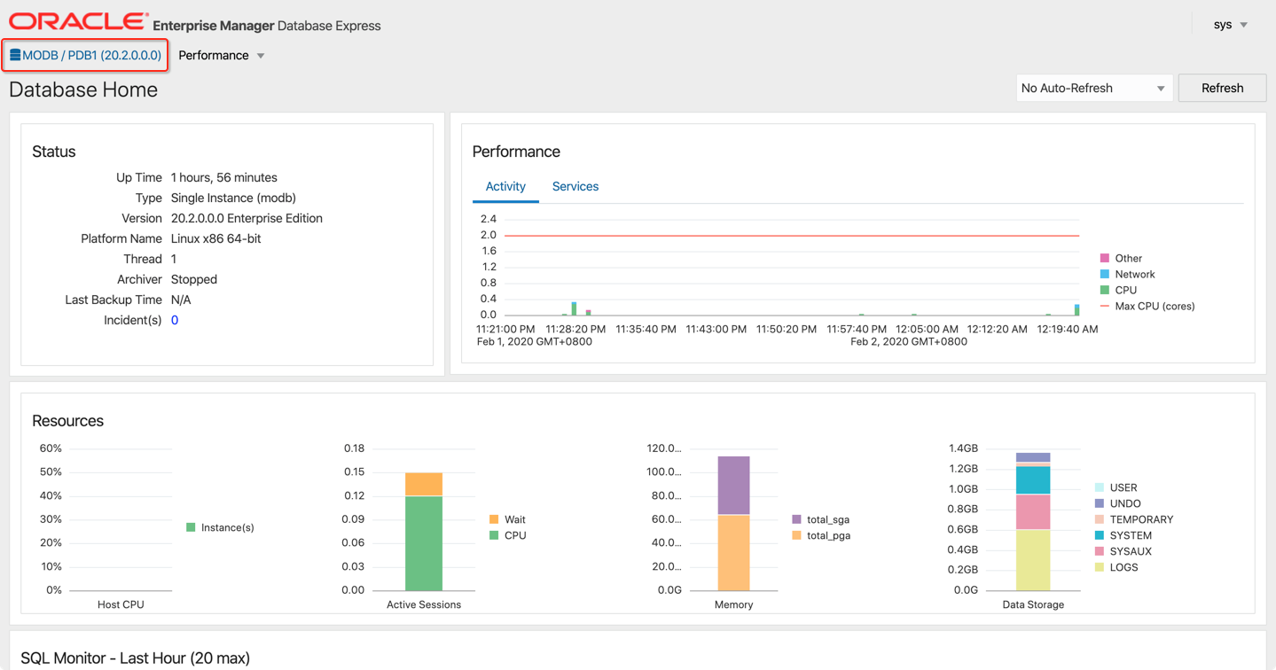
Task: Click the Network legend swatch in Performance
Action: point(1104,274)
